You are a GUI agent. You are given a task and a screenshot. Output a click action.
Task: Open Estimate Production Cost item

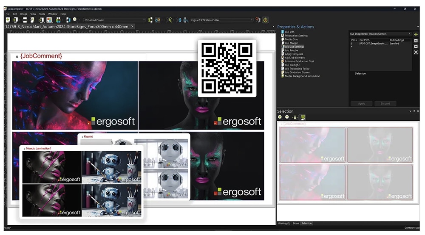coord(299,61)
